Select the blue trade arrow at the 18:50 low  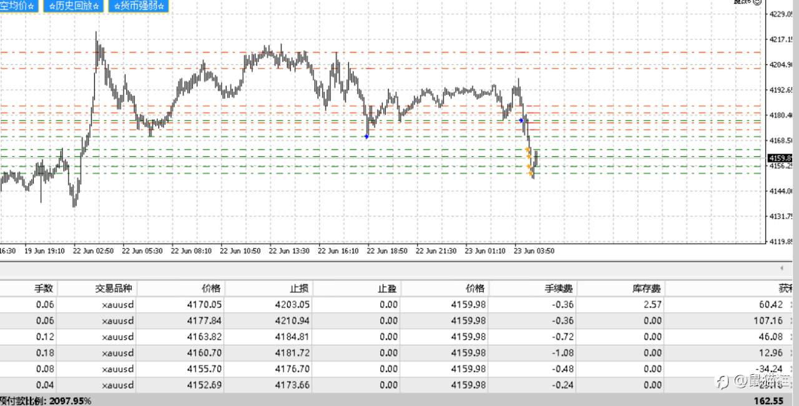366,136
